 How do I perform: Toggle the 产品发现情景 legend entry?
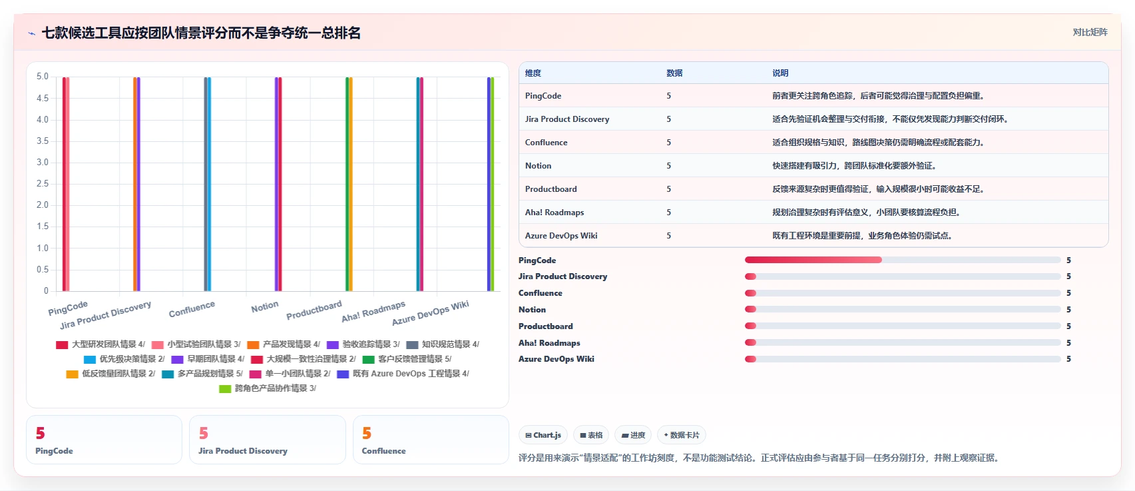tap(284, 344)
